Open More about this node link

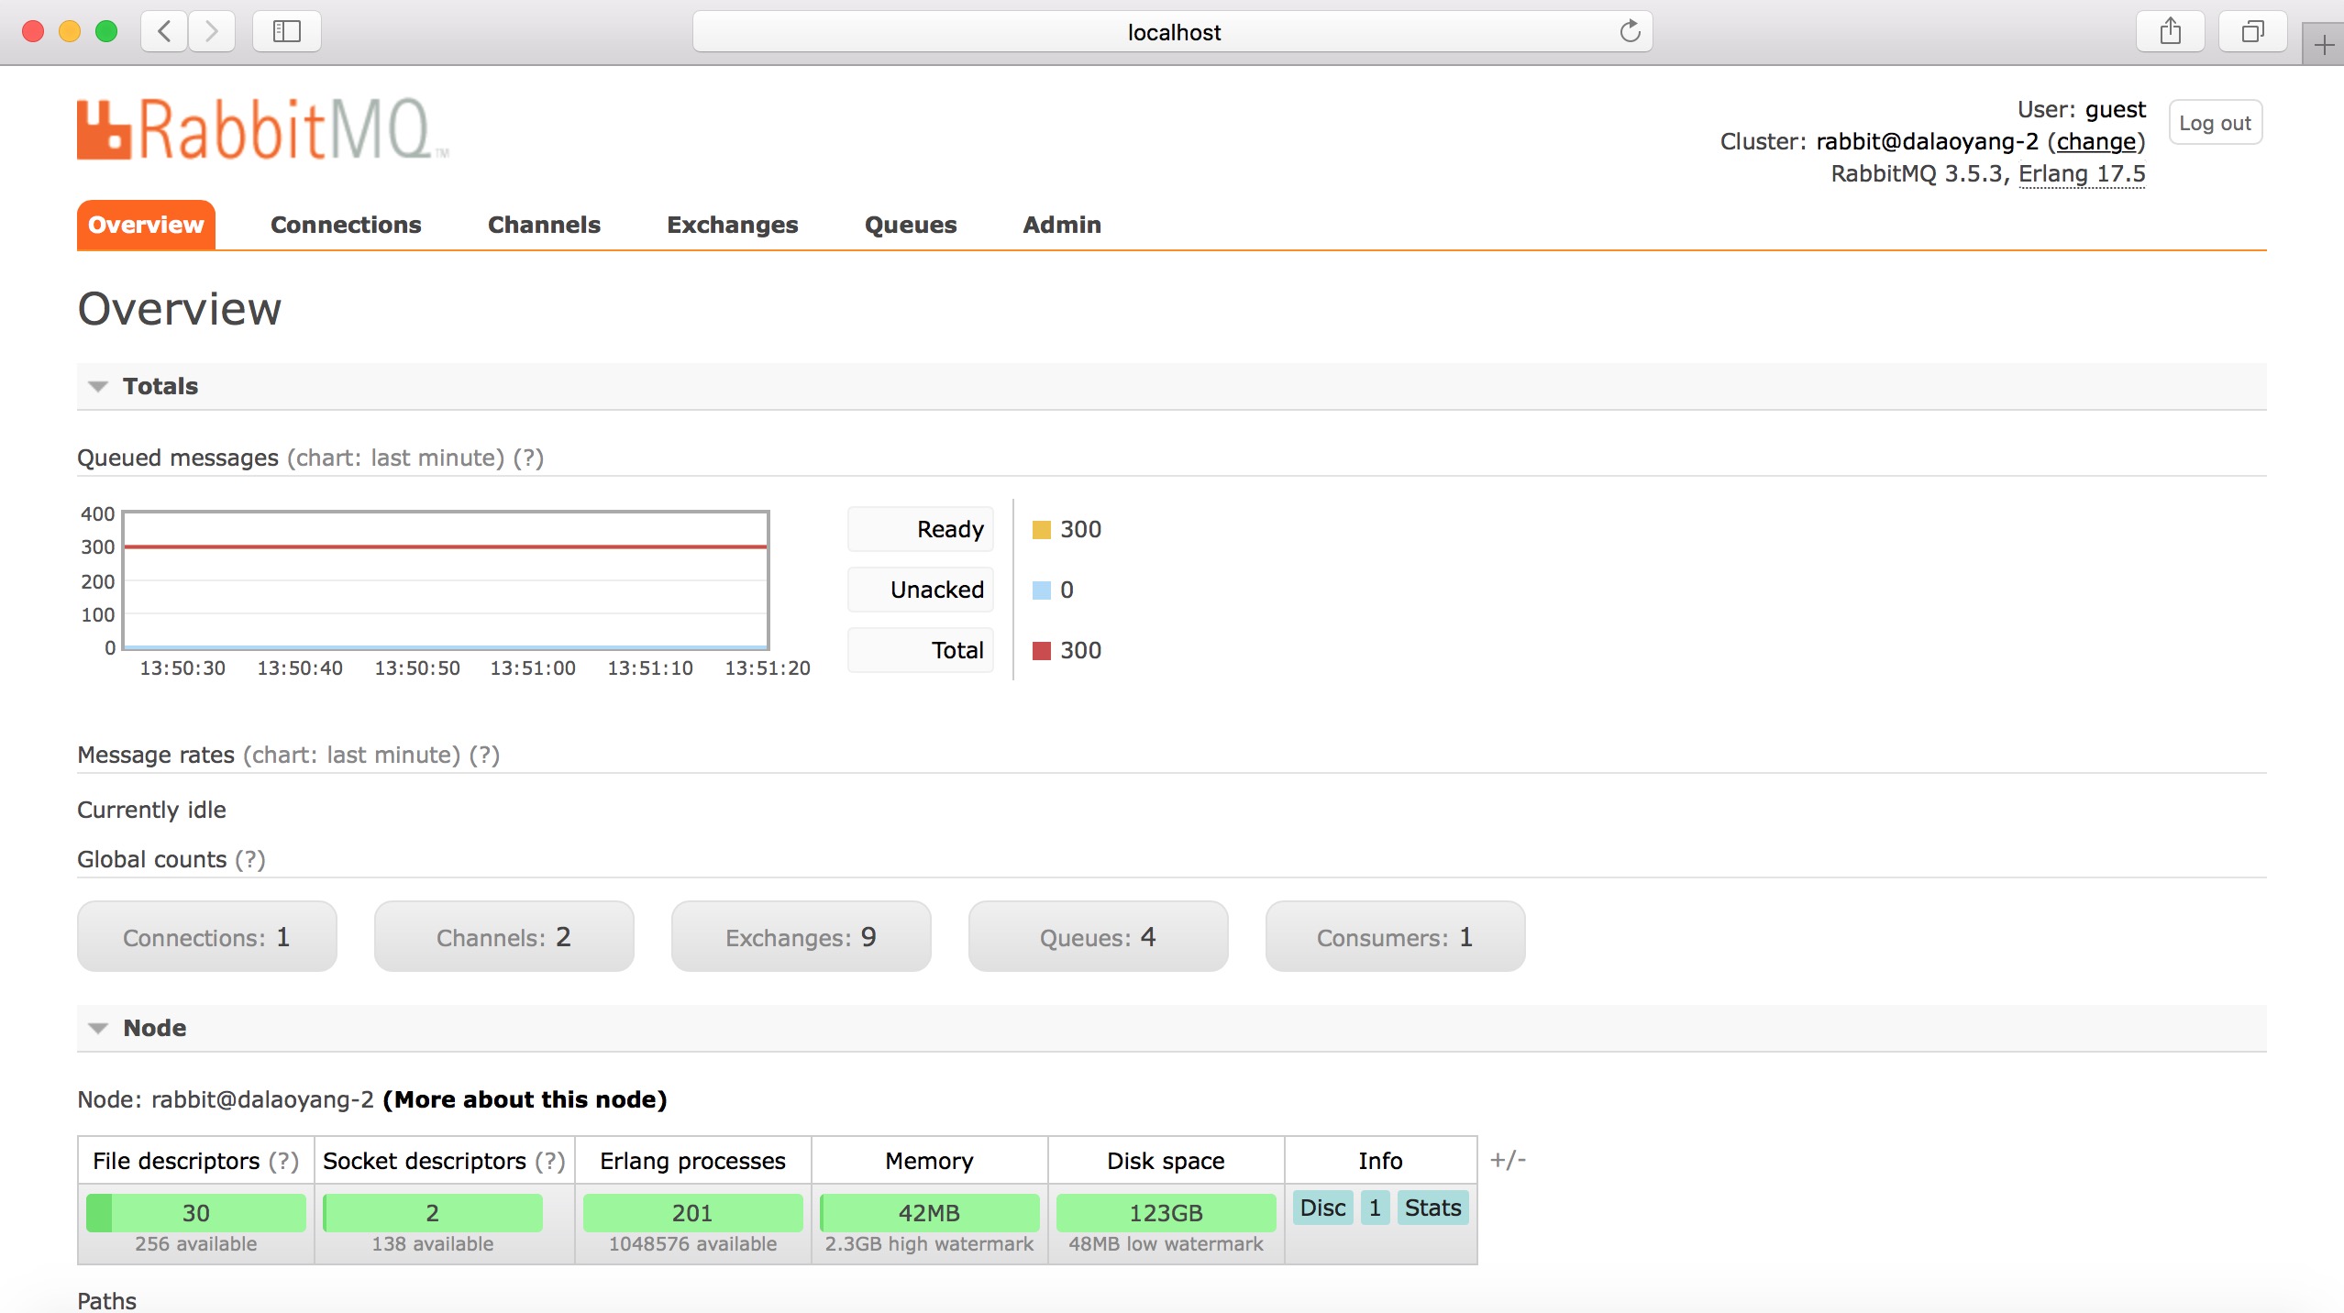(x=525, y=1099)
